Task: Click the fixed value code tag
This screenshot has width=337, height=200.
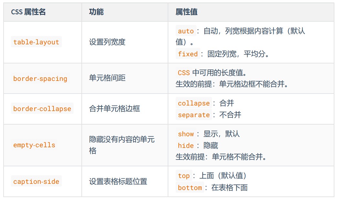Action: pos(188,54)
